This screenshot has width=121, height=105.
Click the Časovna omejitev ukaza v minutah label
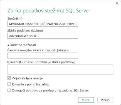pos(38,50)
